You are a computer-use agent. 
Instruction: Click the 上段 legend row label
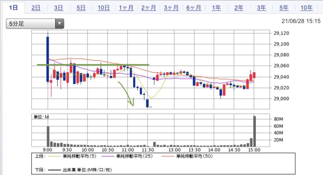pos(40,156)
